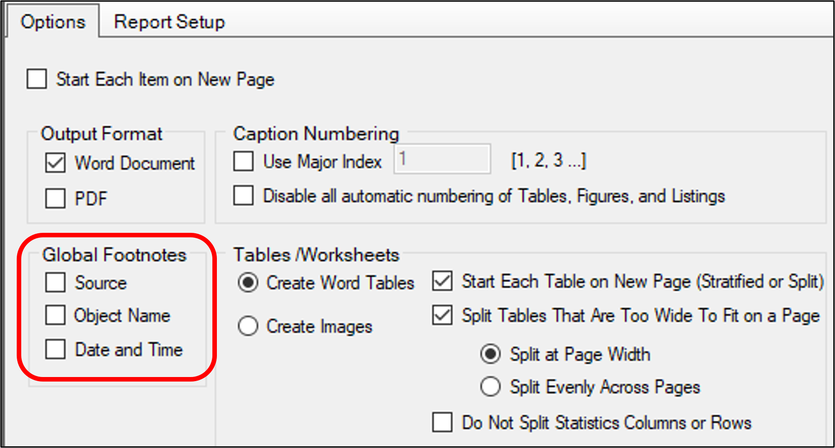
Task: Uncheck Start Each Table on New Page
Action: coord(442,281)
